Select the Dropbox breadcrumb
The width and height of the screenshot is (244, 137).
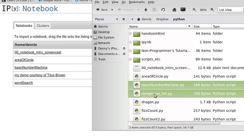162,19
